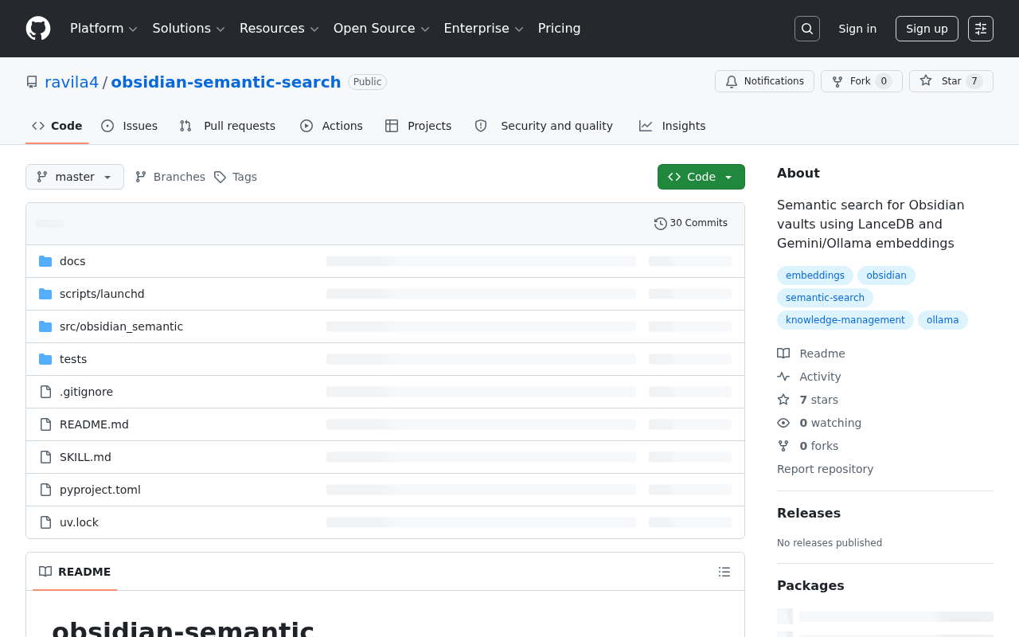This screenshot has width=1019, height=637.
Task: Click the tag icon beside Tags
Action: (220, 177)
